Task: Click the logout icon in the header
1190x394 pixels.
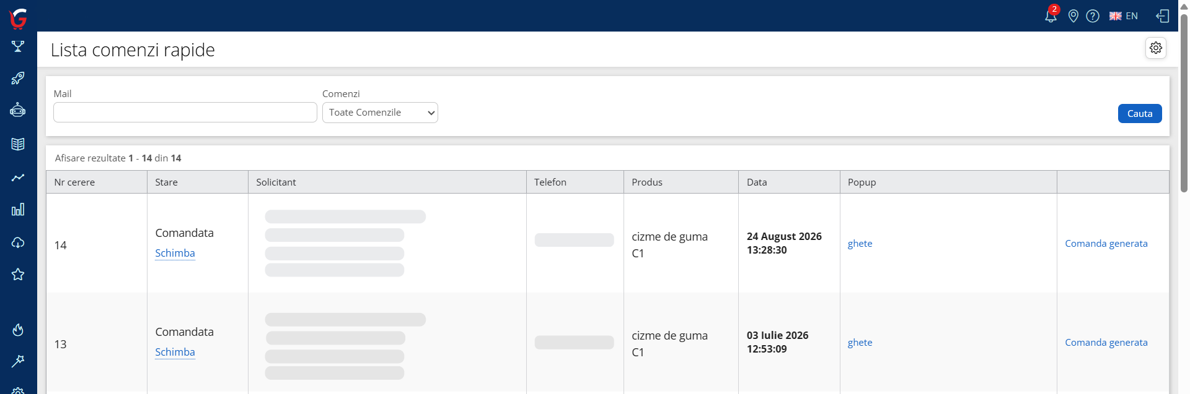Action: [1163, 16]
